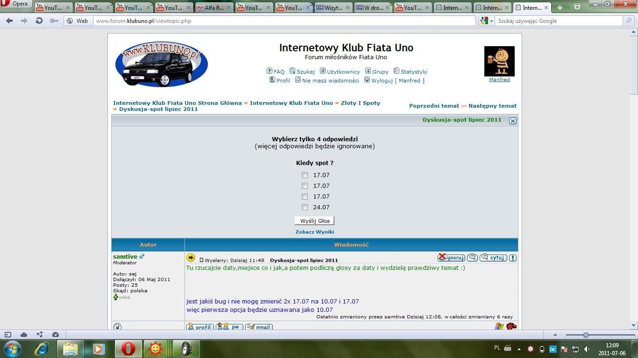The image size is (638, 358).
Task: Click the exclamation report post icon
Action: click(x=513, y=258)
